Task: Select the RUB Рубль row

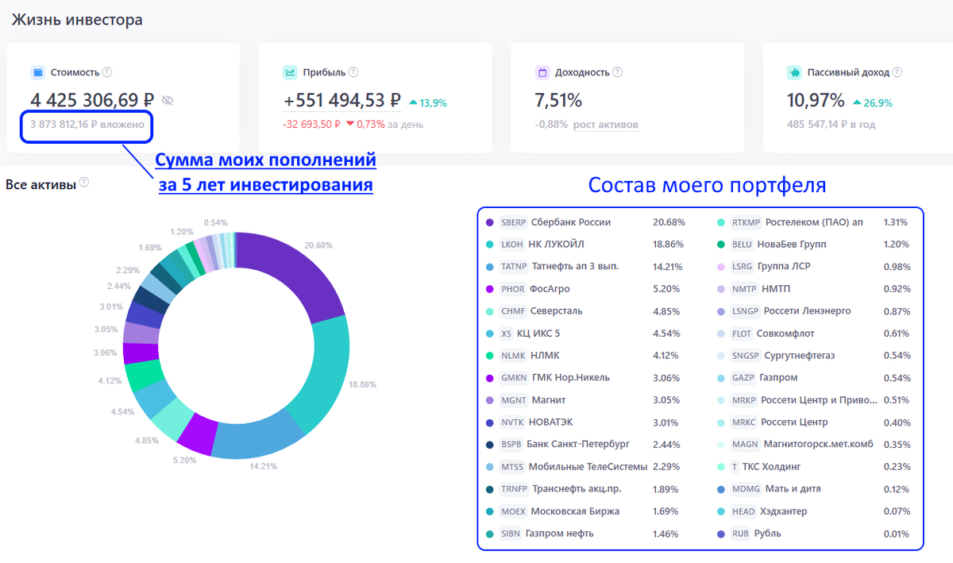Action: [813, 534]
